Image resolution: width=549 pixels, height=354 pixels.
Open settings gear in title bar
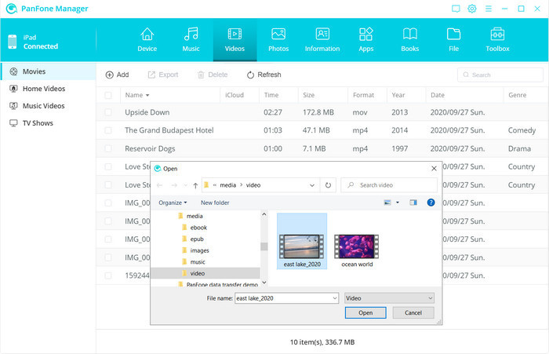click(472, 9)
